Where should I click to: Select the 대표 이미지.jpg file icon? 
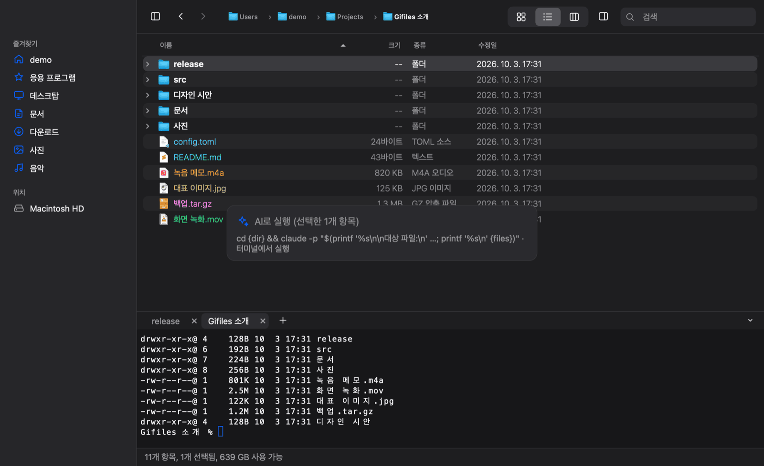(x=164, y=188)
